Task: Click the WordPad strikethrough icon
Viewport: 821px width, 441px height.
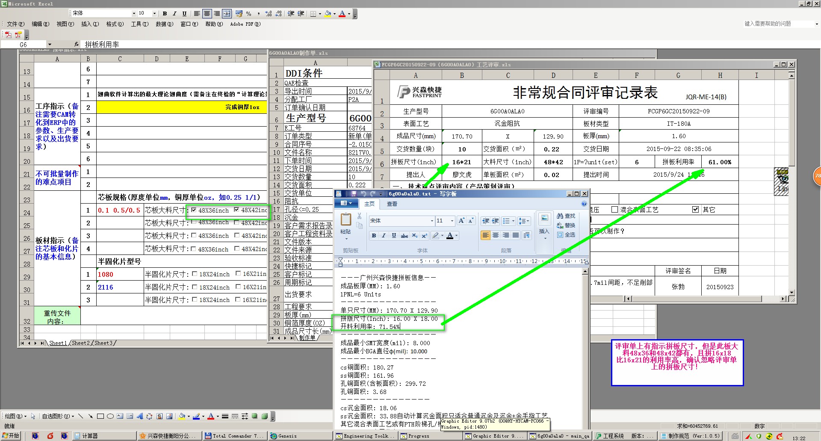Action: click(x=404, y=236)
